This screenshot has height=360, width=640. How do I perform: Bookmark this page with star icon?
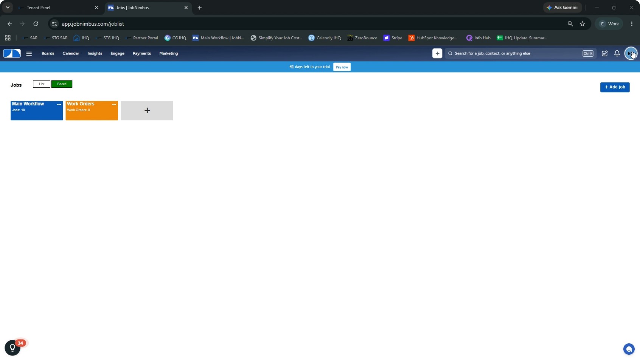coord(583,24)
